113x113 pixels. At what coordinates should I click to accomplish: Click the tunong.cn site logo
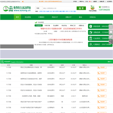tap(17, 9)
